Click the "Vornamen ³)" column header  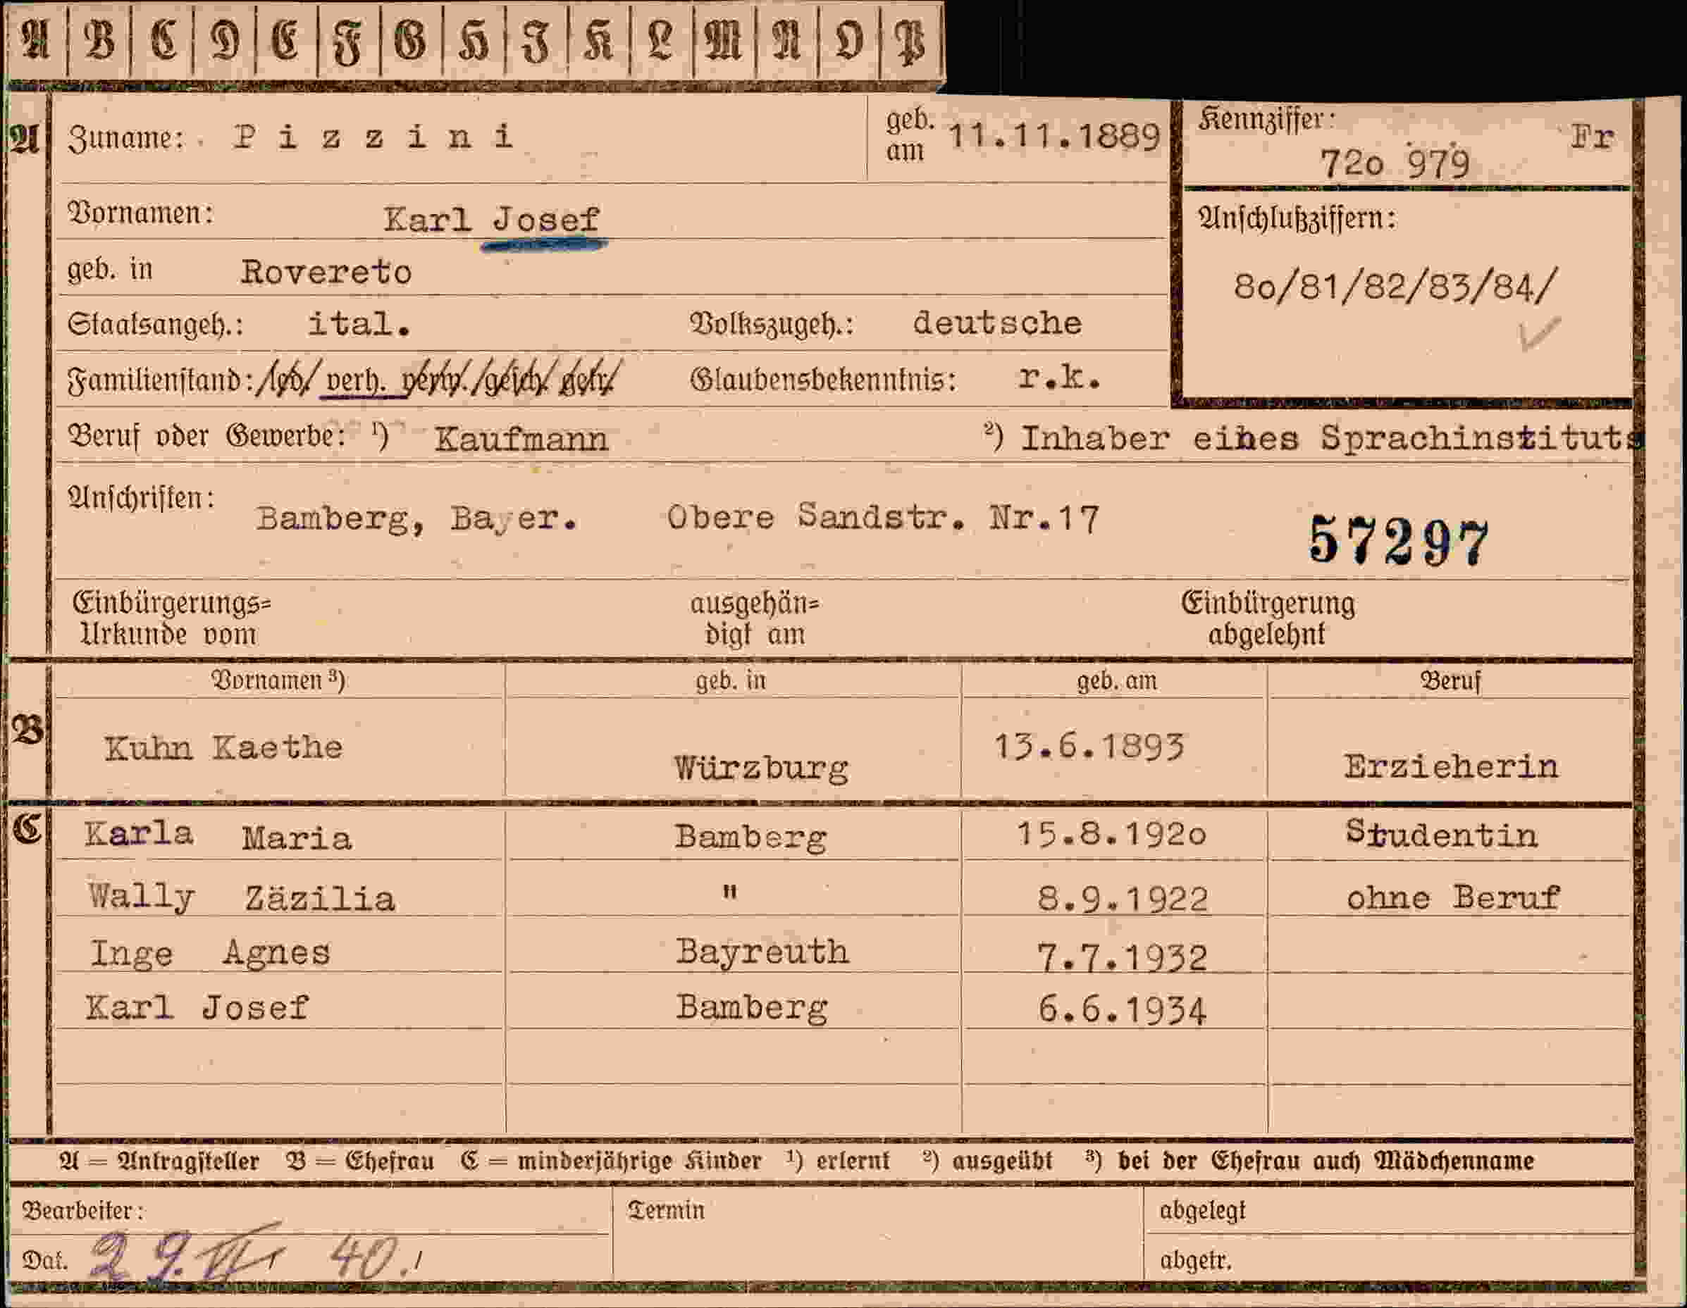point(278,680)
